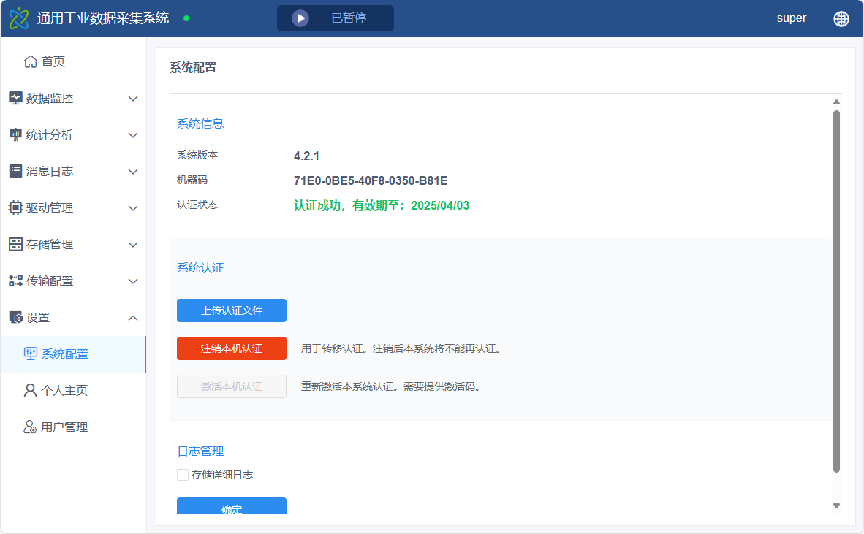Click the 统计分析 chart icon

15,134
